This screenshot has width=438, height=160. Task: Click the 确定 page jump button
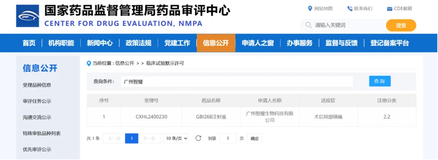pos(254,138)
